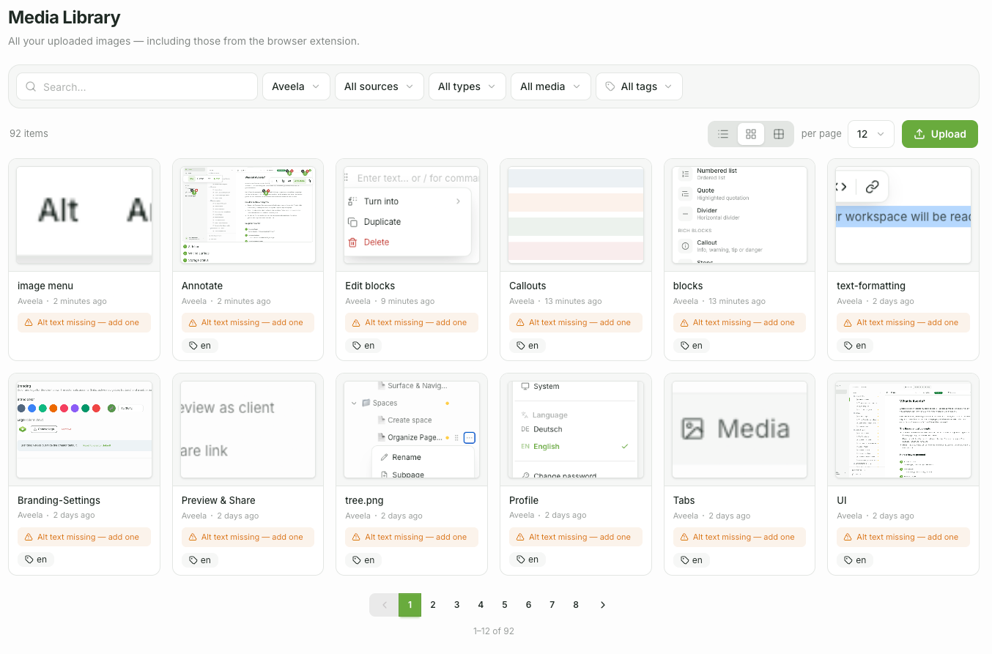Screen dimensions: 992x654
Task: Open the last page, page 8
Action: point(576,605)
